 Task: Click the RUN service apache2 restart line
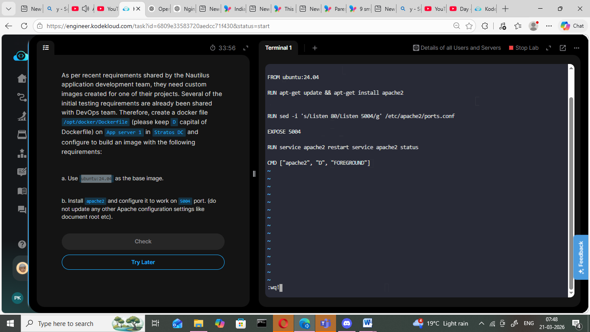[343, 147]
